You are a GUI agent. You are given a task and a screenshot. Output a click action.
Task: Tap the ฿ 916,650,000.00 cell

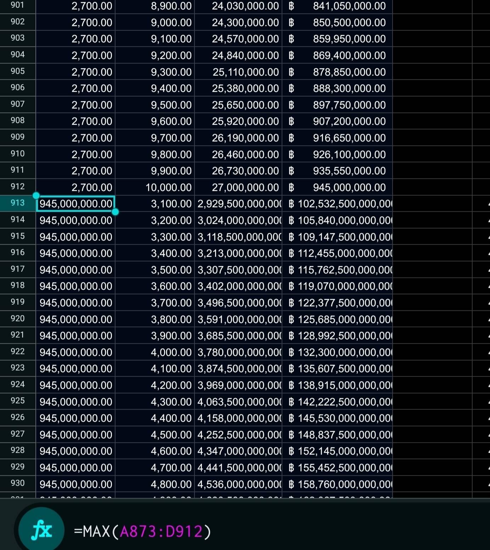337,137
